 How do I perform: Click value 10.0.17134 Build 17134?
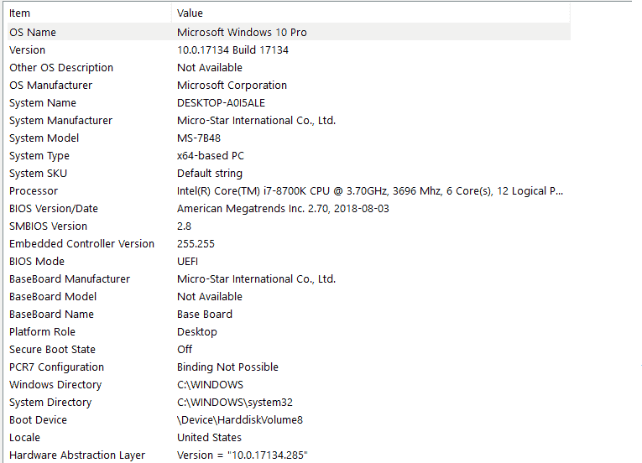(x=232, y=50)
